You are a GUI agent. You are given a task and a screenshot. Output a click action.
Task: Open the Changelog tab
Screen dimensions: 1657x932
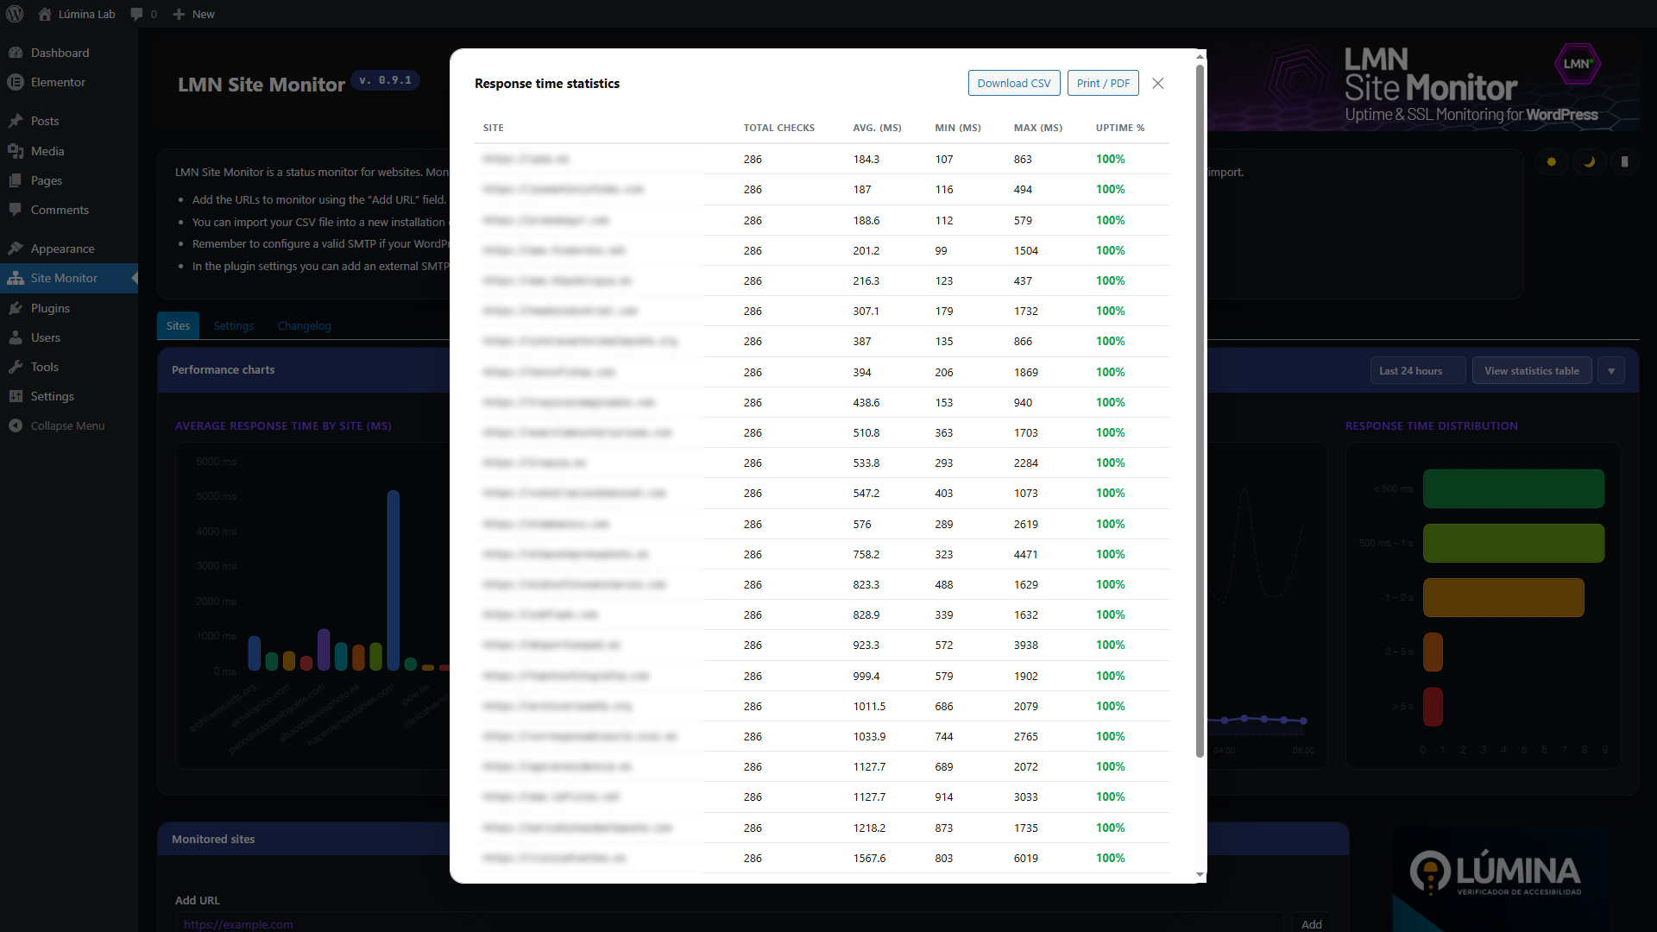[x=304, y=325]
